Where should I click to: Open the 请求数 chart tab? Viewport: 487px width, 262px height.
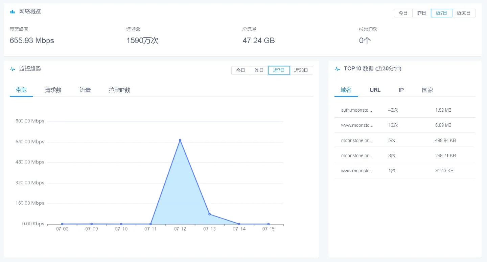point(53,90)
